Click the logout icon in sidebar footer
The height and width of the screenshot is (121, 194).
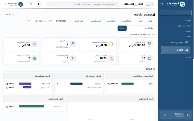(165, 115)
